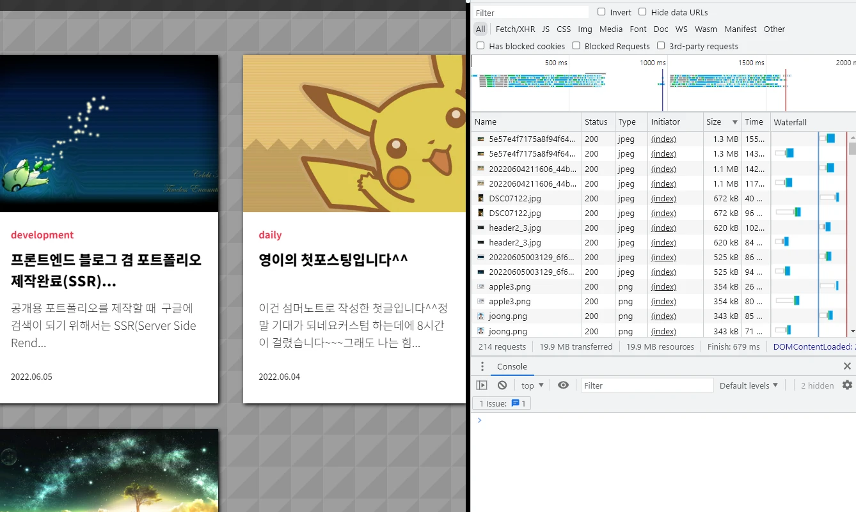Filter requests by Font
This screenshot has width=856, height=512.
(638, 29)
